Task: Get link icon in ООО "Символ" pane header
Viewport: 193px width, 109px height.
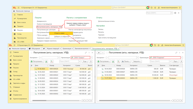Action: tap(86, 53)
